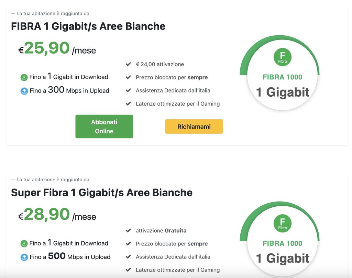The height and width of the screenshot is (278, 352).
Task: Click the blue upload icon beside 300 Mbps
Action: 24,91
